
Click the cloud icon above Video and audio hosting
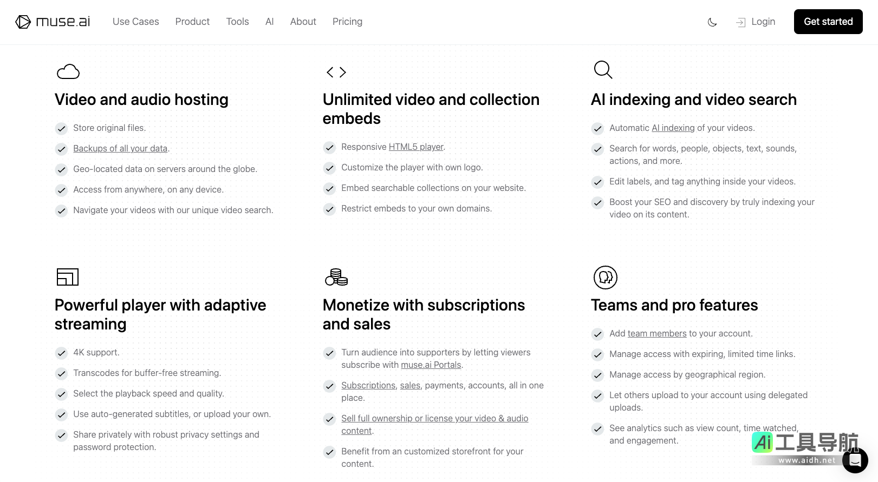68,72
